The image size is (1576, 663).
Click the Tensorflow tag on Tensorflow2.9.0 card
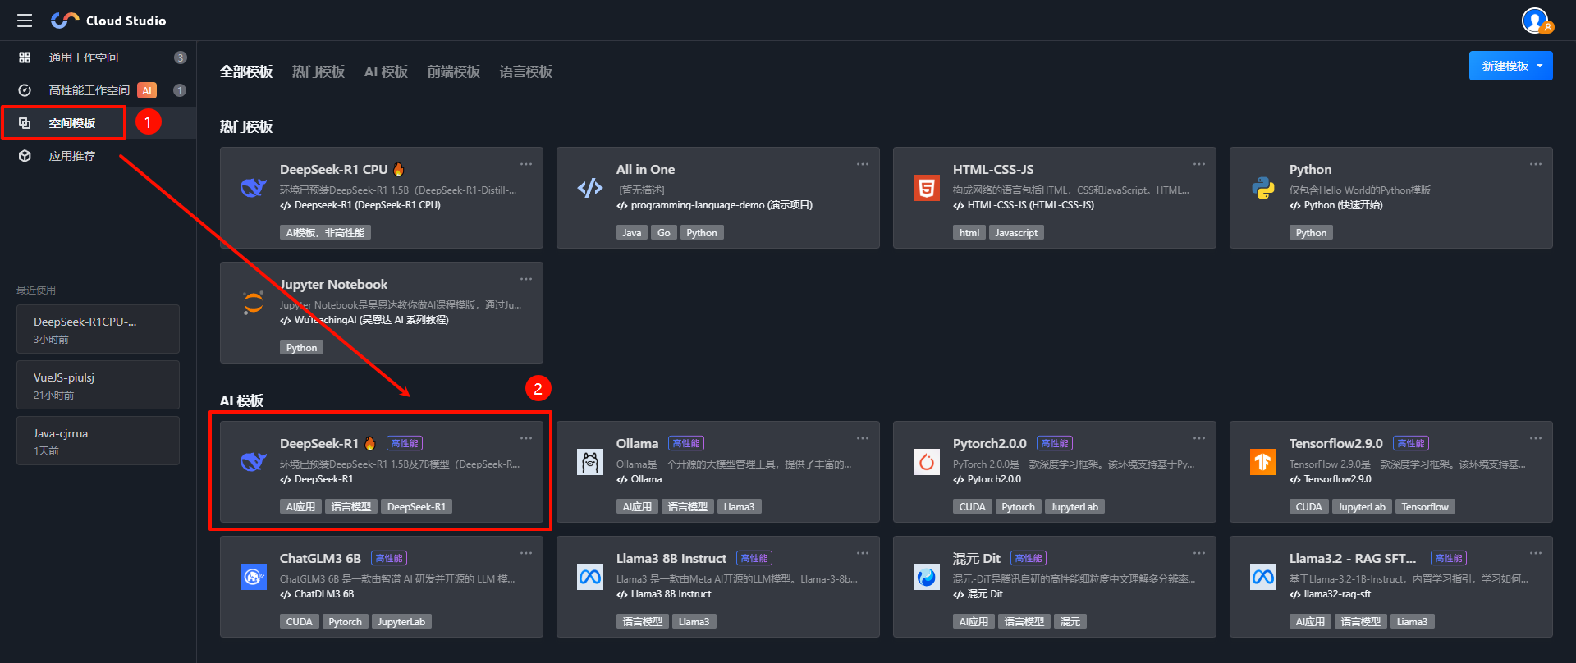[1425, 507]
